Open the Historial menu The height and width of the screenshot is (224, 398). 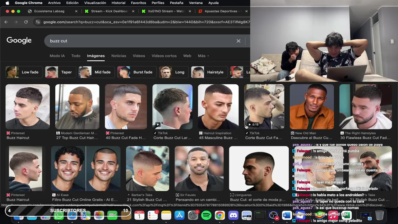[118, 3]
